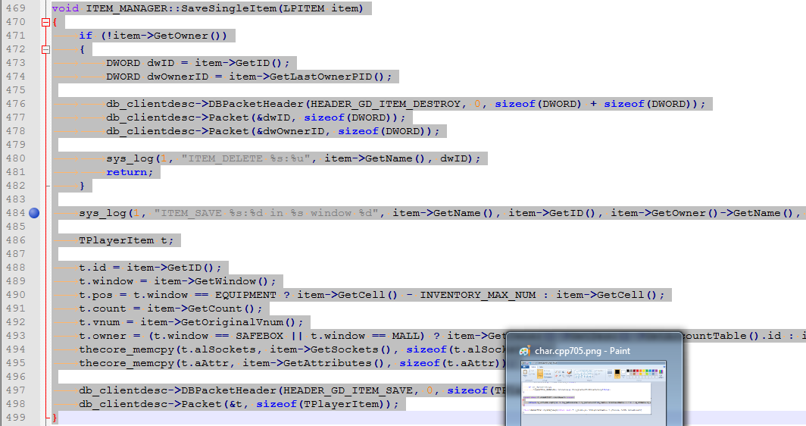This screenshot has width=806, height=426.
Task: Click 'GetName' on line 480
Action: pos(389,158)
